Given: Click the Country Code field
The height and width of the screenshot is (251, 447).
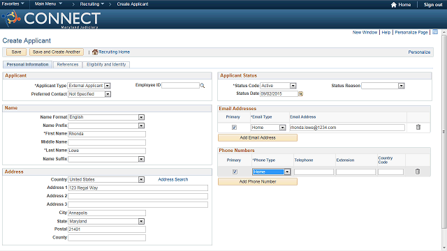Looking at the screenshot, I should [390, 172].
